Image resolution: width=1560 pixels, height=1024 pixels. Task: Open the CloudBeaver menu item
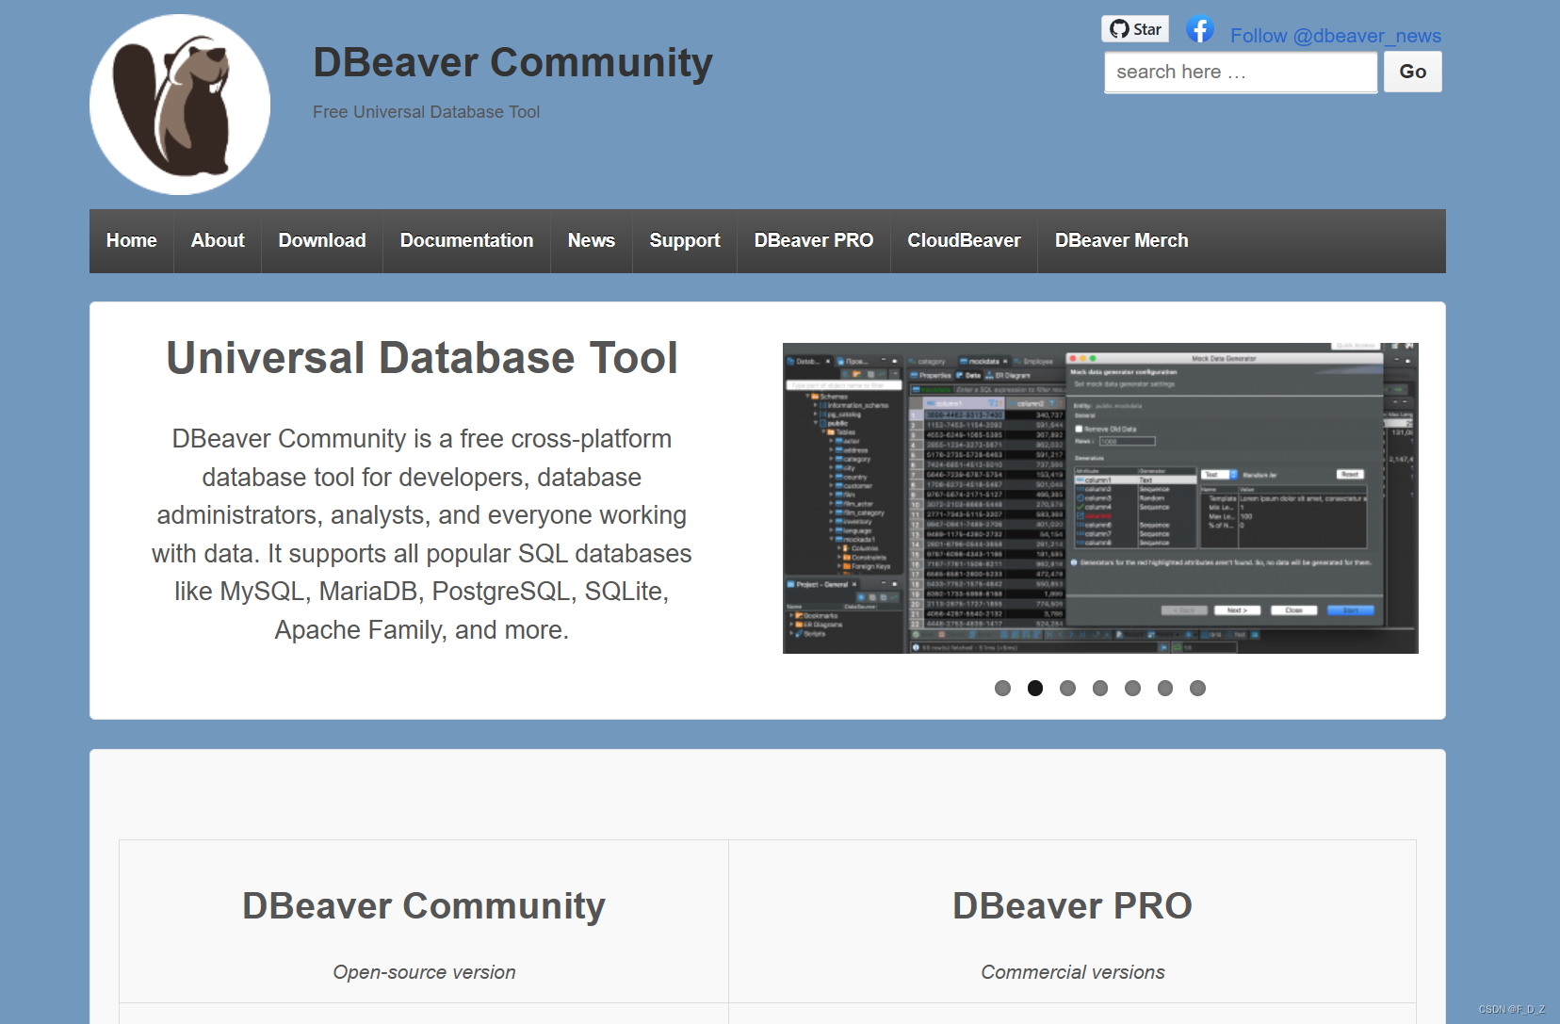click(x=964, y=241)
